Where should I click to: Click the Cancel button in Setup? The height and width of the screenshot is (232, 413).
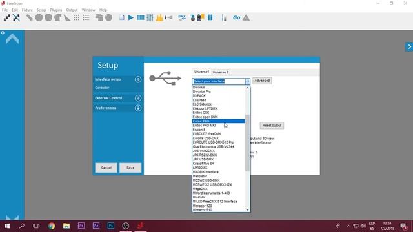(x=106, y=168)
